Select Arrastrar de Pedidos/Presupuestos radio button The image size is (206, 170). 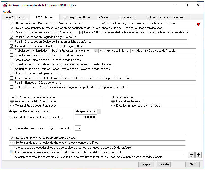tap(12, 101)
